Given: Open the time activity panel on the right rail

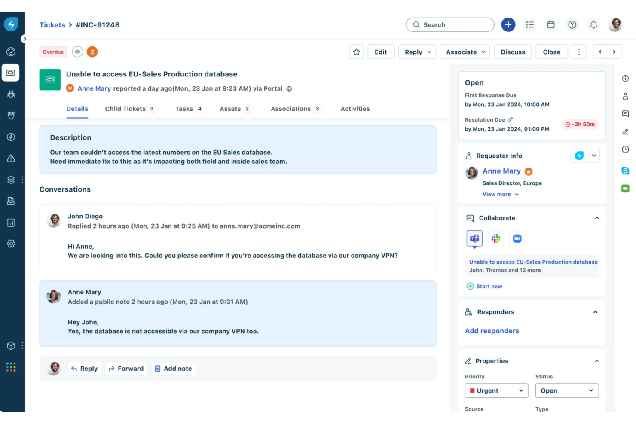Looking at the screenshot, I should point(625,149).
